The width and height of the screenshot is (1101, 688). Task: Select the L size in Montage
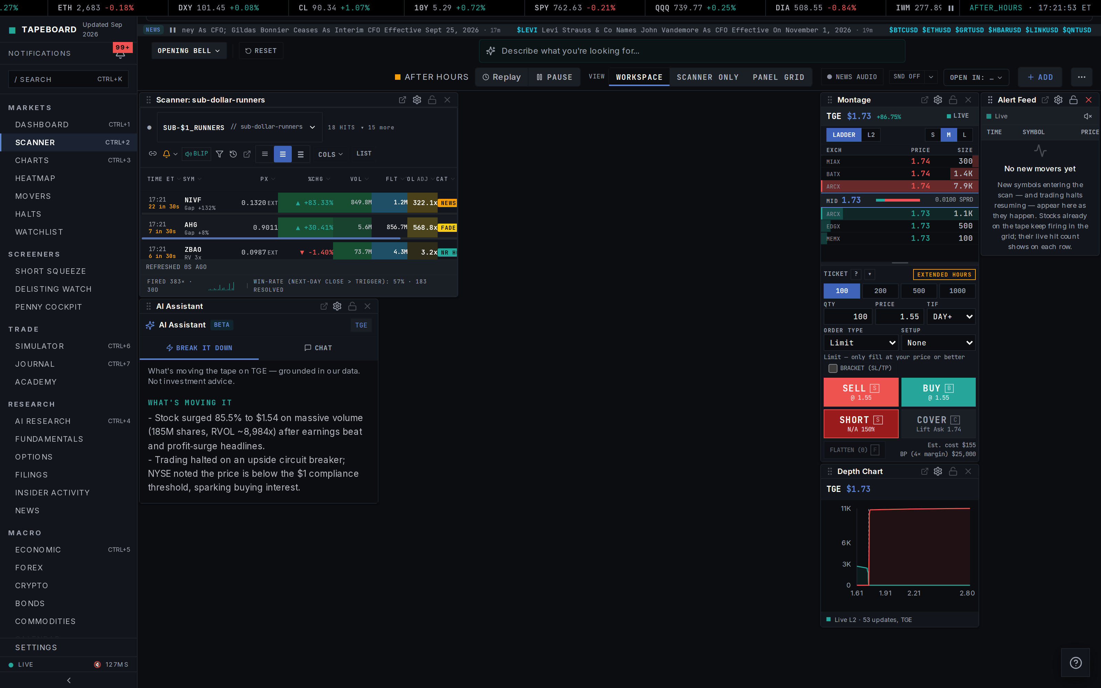[964, 135]
